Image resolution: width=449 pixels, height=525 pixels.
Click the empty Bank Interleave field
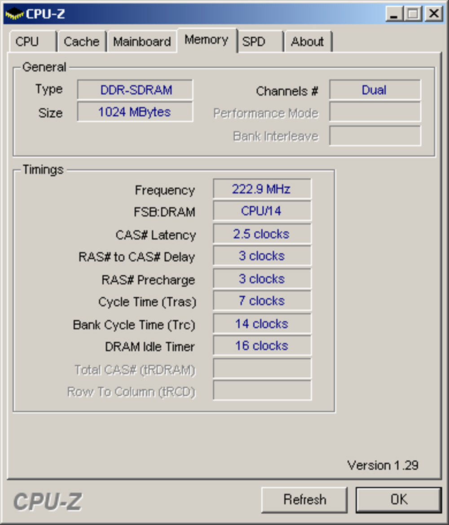click(x=375, y=136)
